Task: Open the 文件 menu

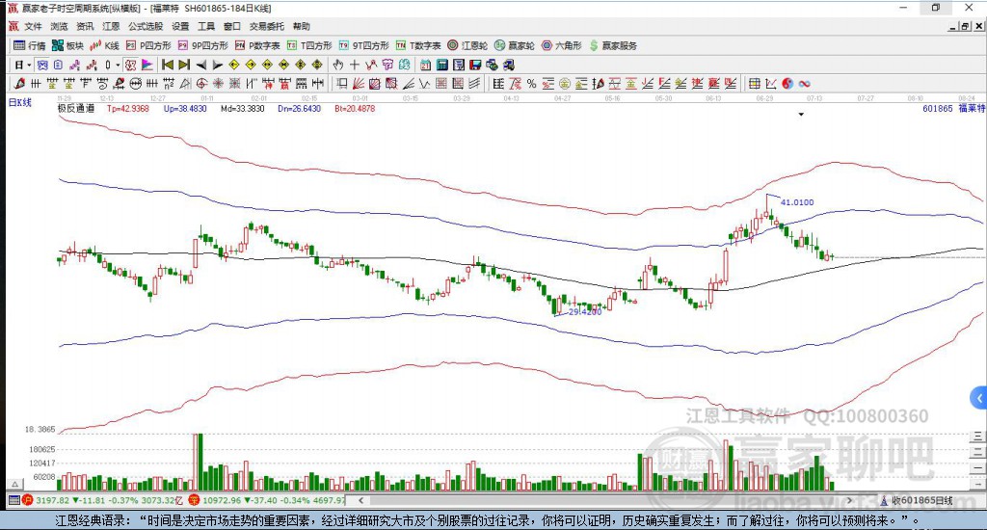Action: pos(33,26)
